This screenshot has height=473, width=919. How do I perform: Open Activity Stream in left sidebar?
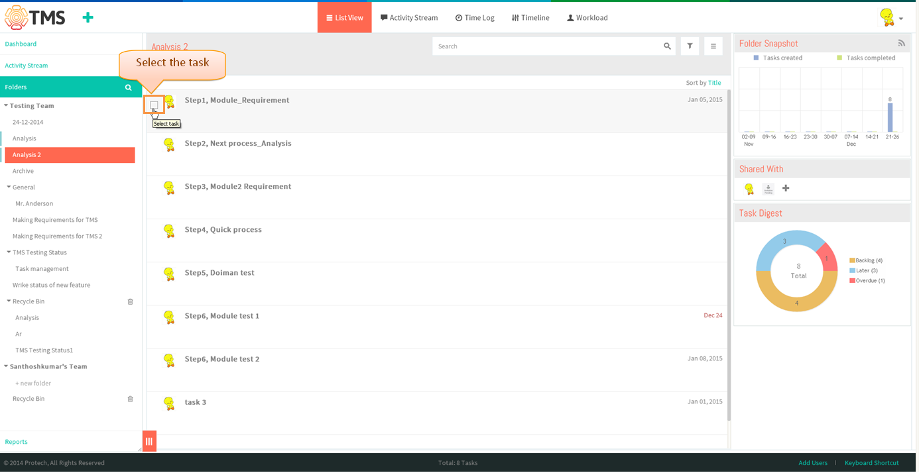27,66
